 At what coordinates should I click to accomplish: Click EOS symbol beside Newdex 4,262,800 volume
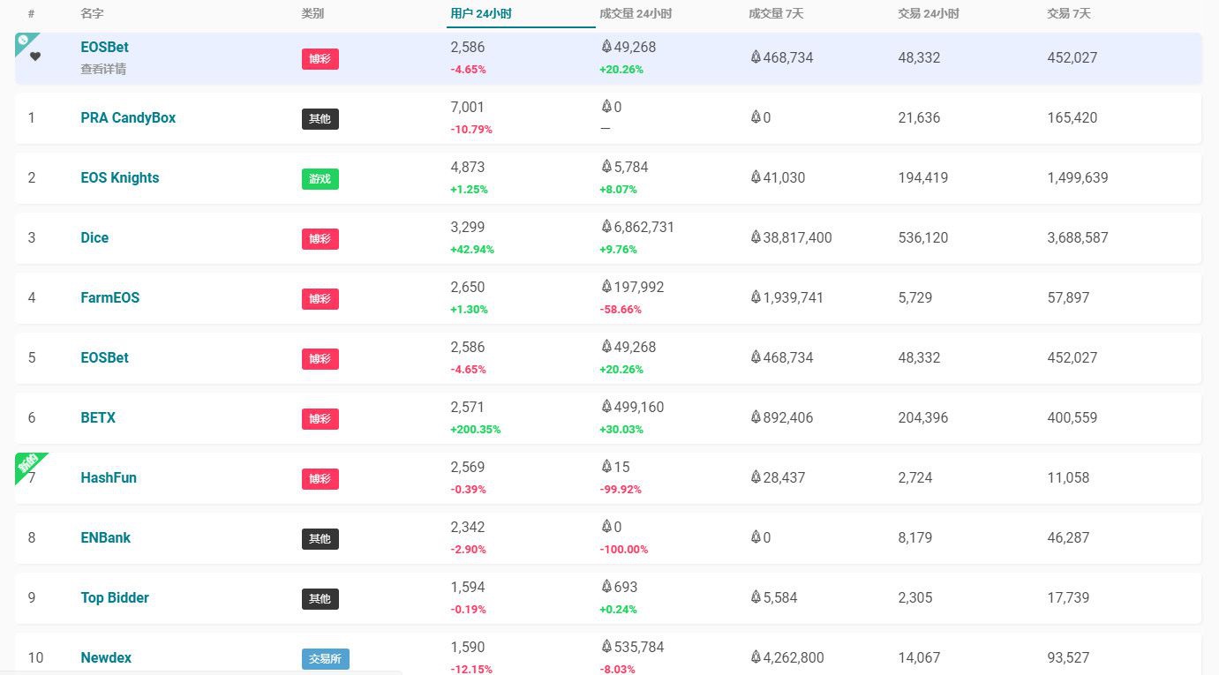click(x=756, y=657)
